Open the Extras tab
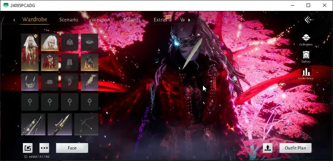Image resolution: width=333 pixels, height=161 pixels. pyautogui.click(x=160, y=20)
